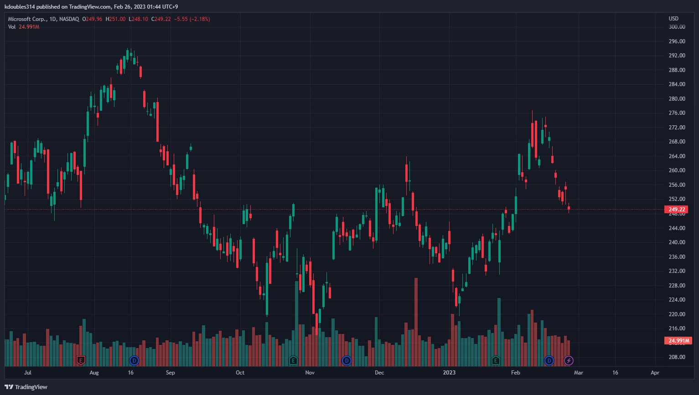The image size is (699, 395).
Task: Click the 224.00 price axis label
Action: (677, 300)
